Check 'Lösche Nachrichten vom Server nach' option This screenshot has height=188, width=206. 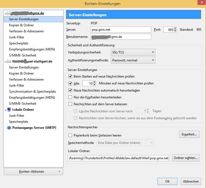[75, 111]
